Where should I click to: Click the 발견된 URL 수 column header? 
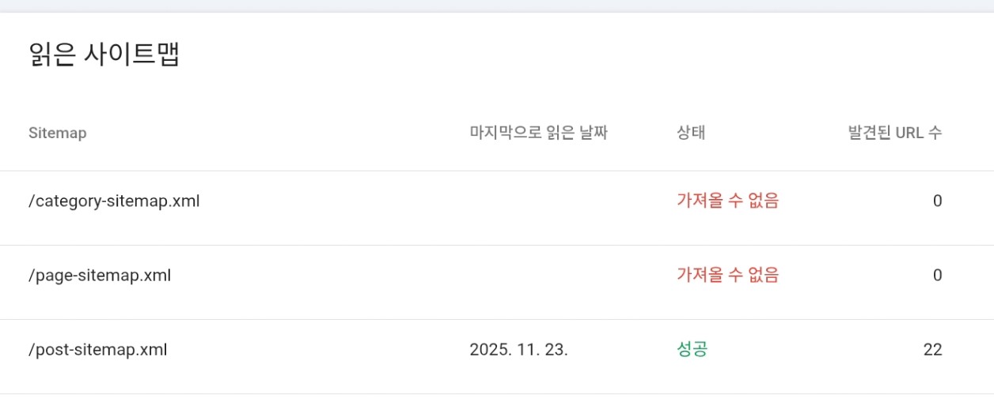[x=894, y=133]
